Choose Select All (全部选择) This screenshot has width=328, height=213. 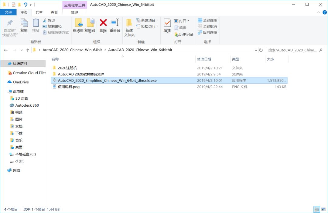(207, 20)
